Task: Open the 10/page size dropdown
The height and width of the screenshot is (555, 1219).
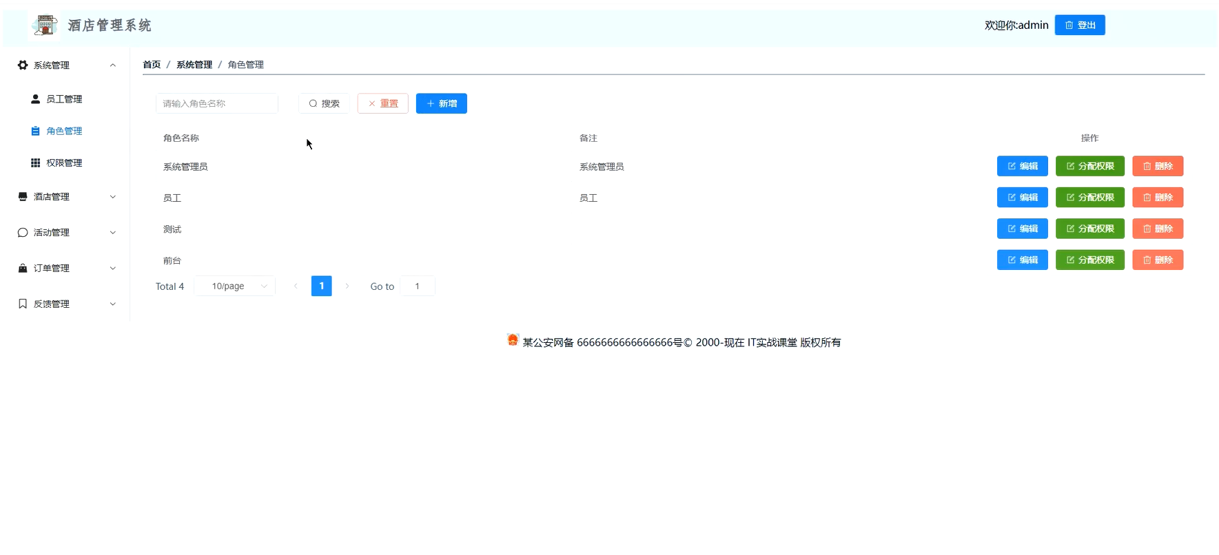Action: pos(235,286)
